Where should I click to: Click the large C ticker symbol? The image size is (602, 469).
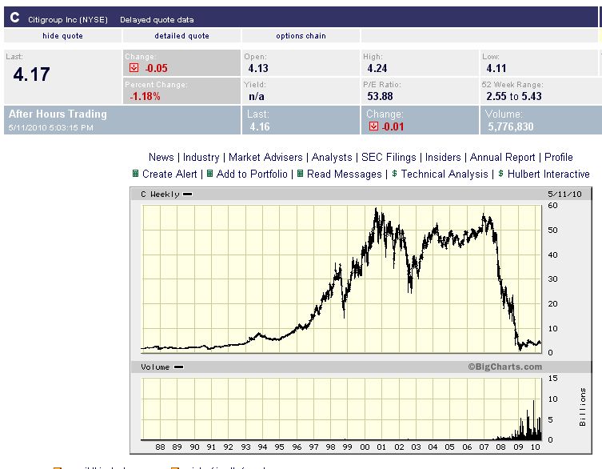[14, 18]
